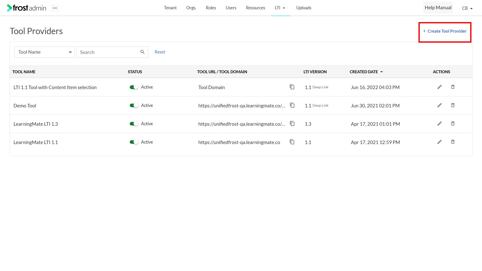
Task: Click the Tool Name column header
Action: (24, 72)
